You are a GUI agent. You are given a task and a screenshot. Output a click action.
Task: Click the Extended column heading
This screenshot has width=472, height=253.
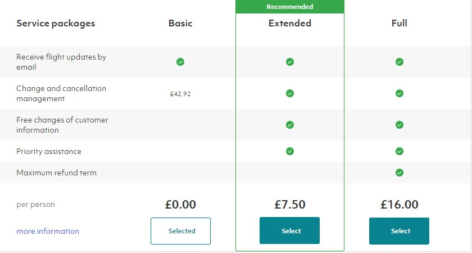pos(290,23)
